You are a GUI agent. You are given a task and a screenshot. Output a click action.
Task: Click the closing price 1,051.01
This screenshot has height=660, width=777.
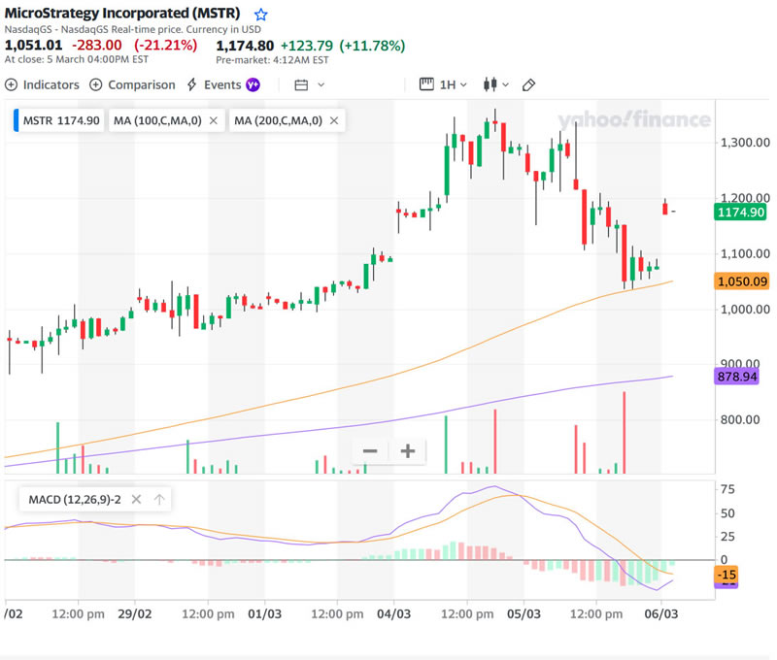(34, 45)
